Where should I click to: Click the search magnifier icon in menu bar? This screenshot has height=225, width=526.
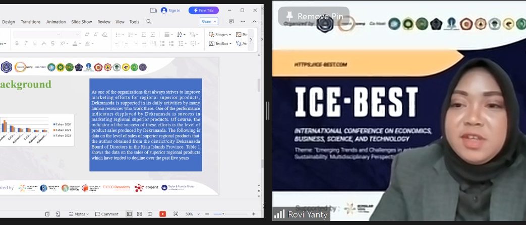[x=149, y=22]
